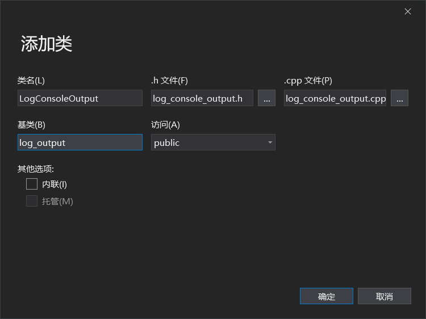Click the log_console_output.h file field

click(202, 98)
